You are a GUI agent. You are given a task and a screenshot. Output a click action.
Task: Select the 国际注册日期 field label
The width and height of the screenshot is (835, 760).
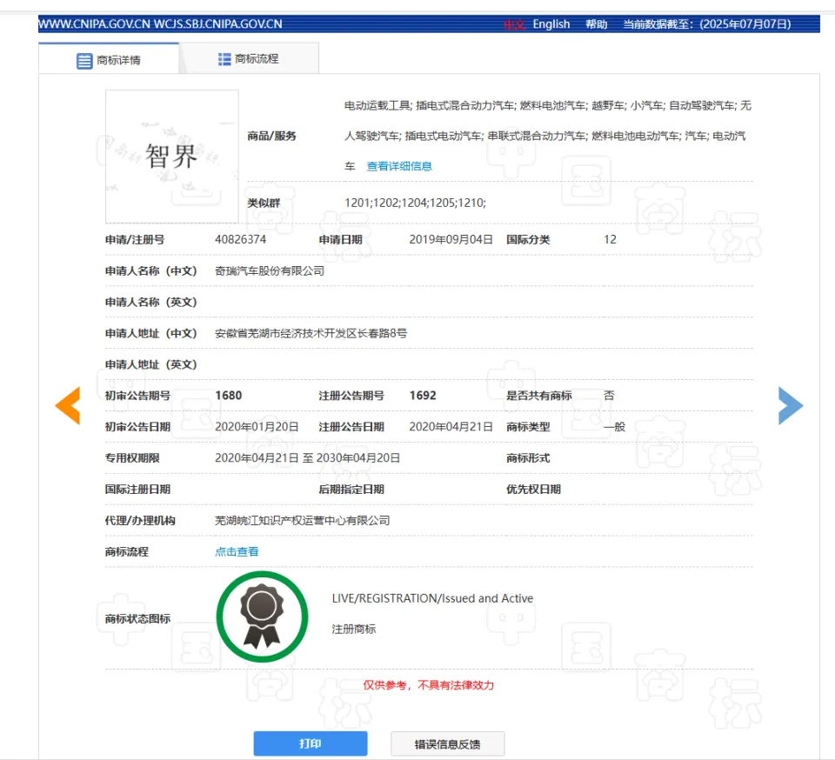[137, 489]
